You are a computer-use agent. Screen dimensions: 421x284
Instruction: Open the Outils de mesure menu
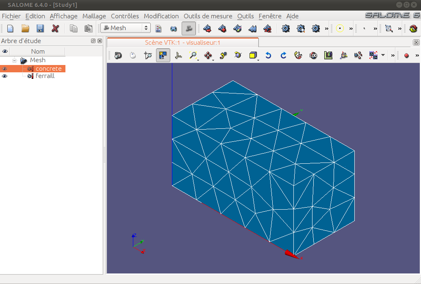coord(208,16)
